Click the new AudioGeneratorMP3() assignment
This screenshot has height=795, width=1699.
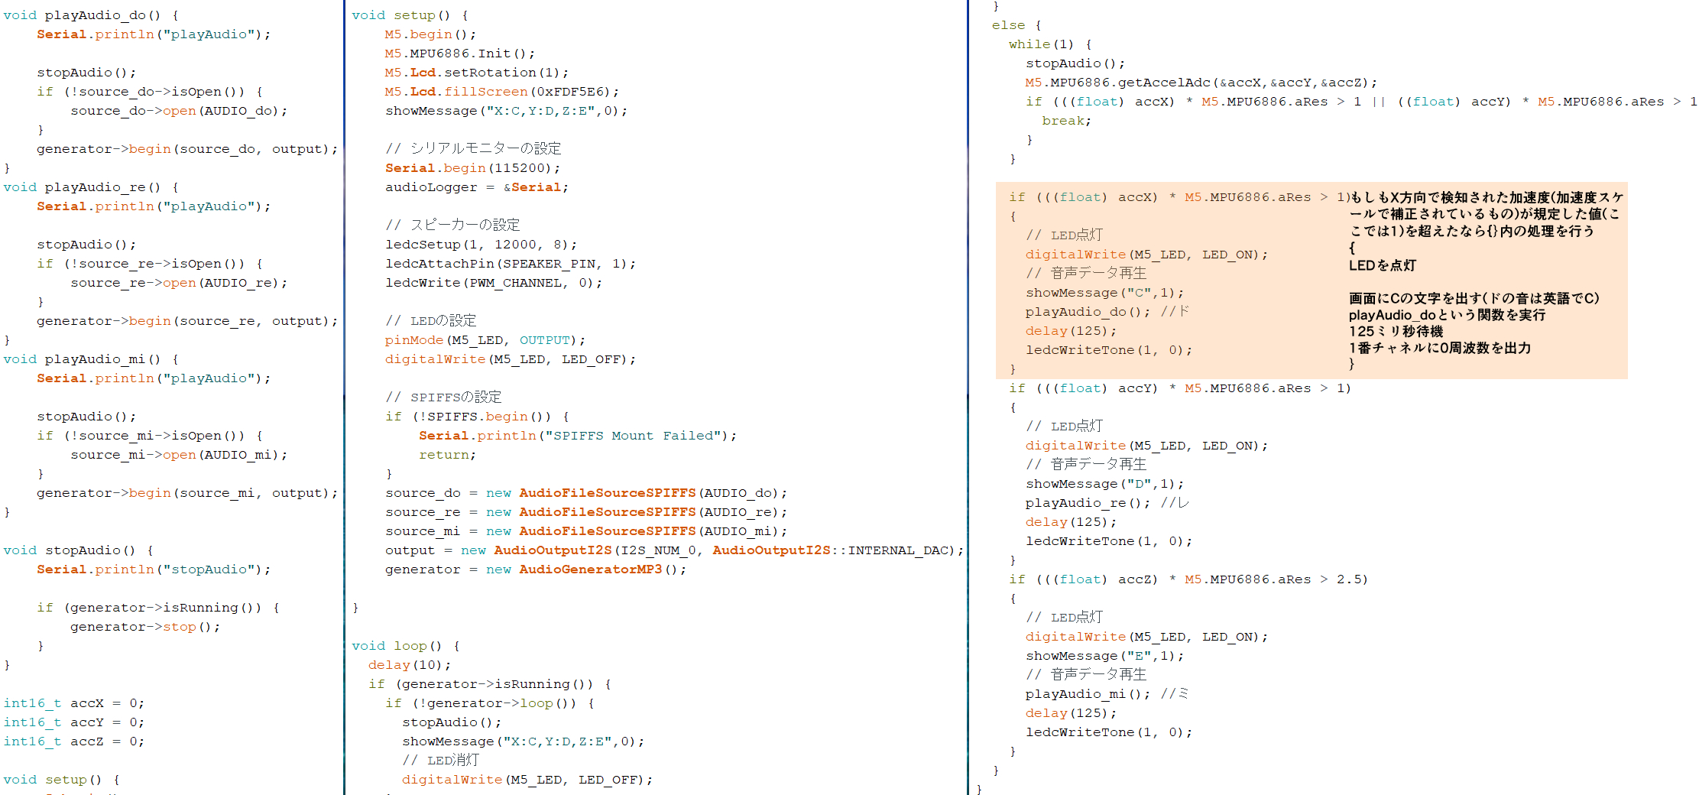tap(535, 569)
